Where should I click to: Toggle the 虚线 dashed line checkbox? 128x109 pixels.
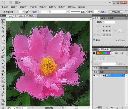click(x=94, y=40)
